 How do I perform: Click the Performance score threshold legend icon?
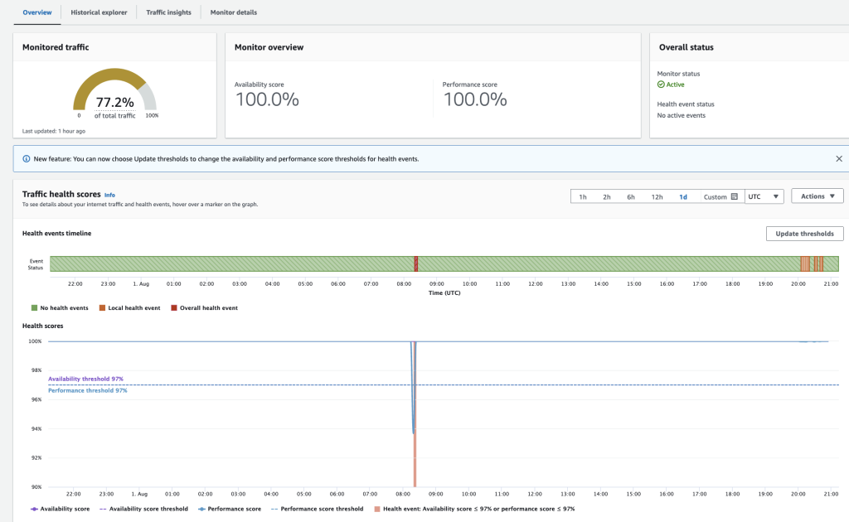click(x=273, y=509)
